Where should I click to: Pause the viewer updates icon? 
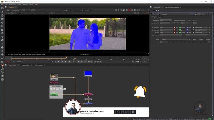tap(135, 10)
